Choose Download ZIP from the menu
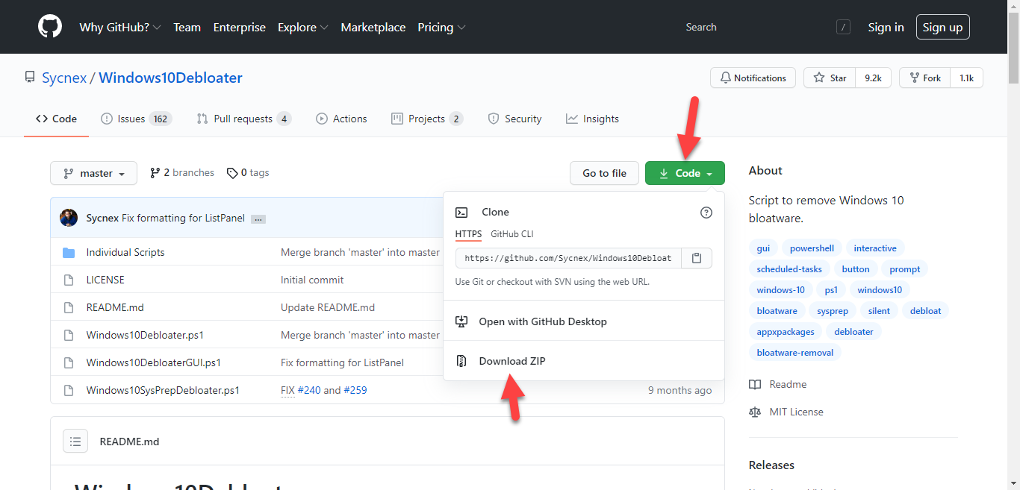 point(511,361)
